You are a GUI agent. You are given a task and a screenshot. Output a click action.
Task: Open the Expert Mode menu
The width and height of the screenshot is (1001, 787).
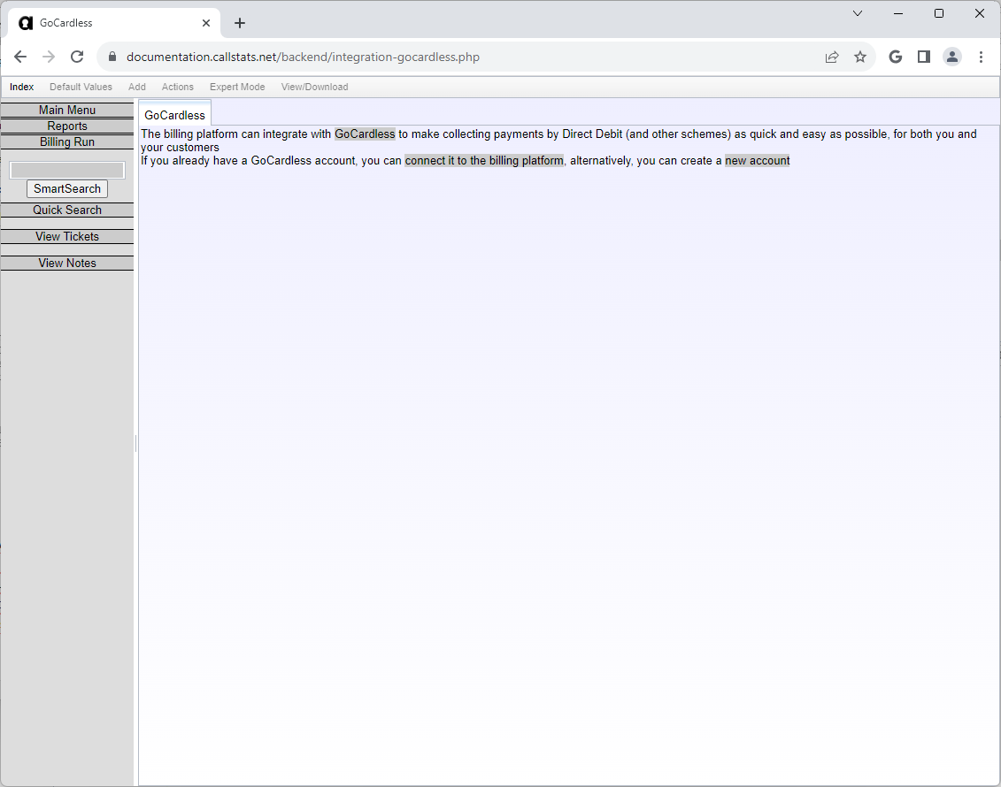click(236, 87)
